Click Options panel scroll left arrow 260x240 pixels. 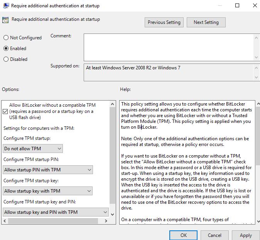click(5, 221)
